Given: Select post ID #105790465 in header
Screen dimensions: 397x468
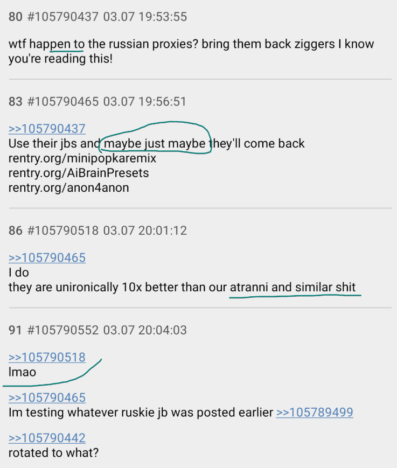Looking at the screenshot, I should [62, 101].
